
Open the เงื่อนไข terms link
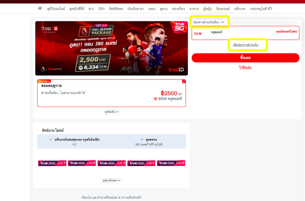pos(86,198)
